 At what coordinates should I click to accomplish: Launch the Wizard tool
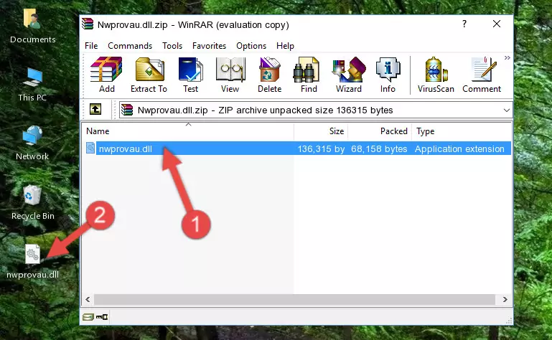pyautogui.click(x=349, y=75)
